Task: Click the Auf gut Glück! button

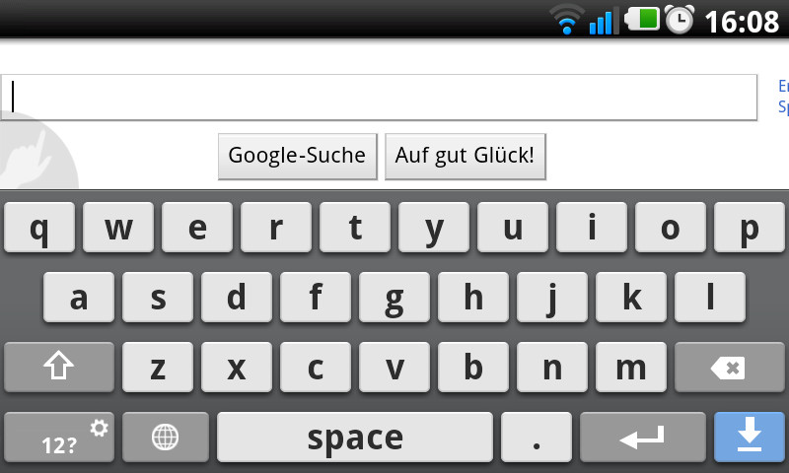Action: click(465, 156)
